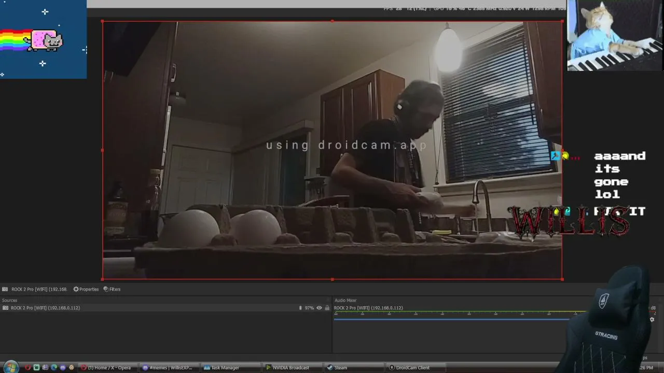Launch Opera from the quick launch icons
Image resolution: width=664 pixels, height=373 pixels.
click(27, 367)
